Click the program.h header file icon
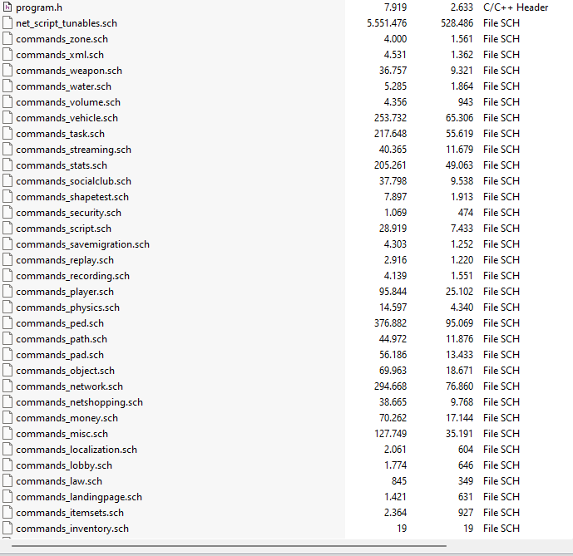The width and height of the screenshot is (573, 556). coord(7,7)
